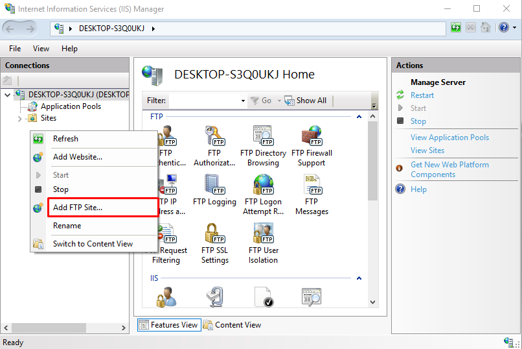
Task: Choose Add Website... from the context menu
Action: click(x=94, y=157)
